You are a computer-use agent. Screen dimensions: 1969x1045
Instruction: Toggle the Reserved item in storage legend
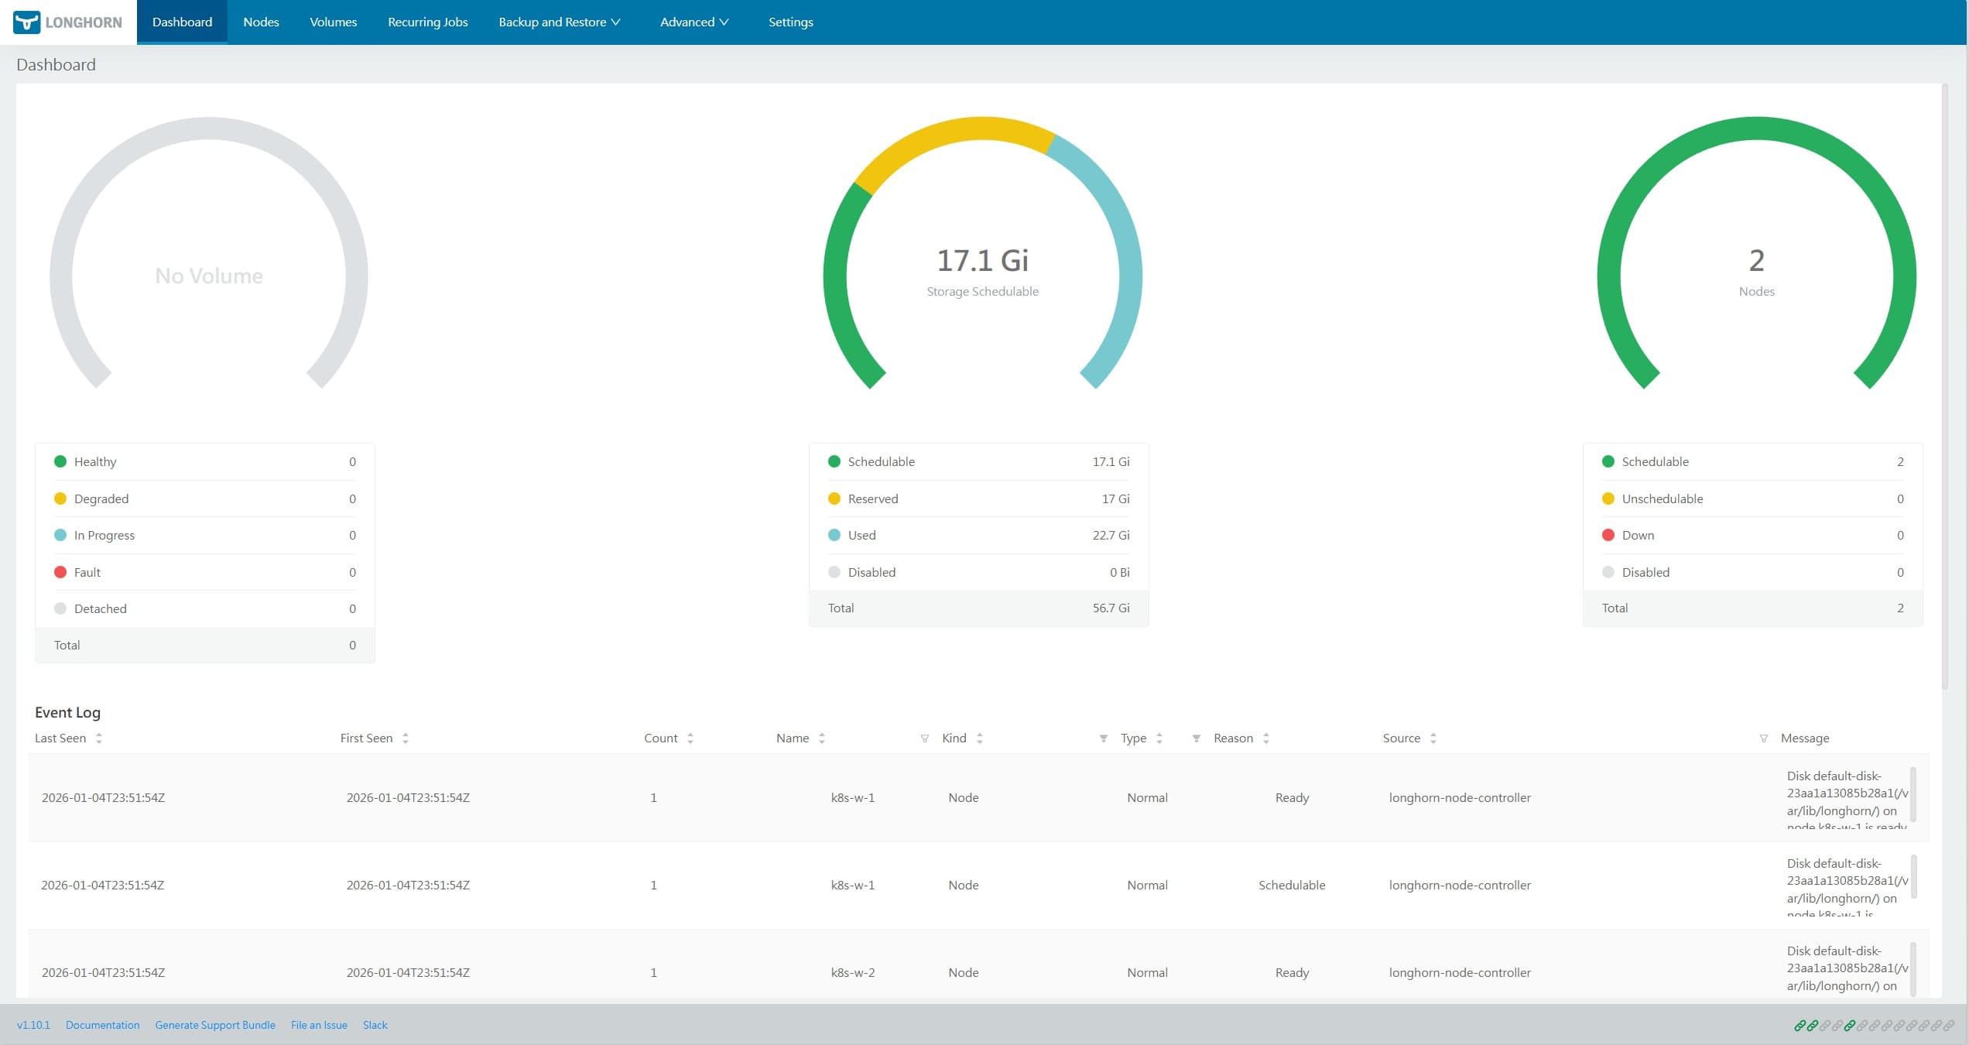pyautogui.click(x=873, y=499)
